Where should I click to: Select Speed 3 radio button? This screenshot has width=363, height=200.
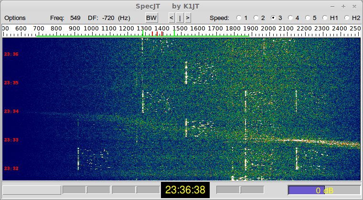click(273, 18)
